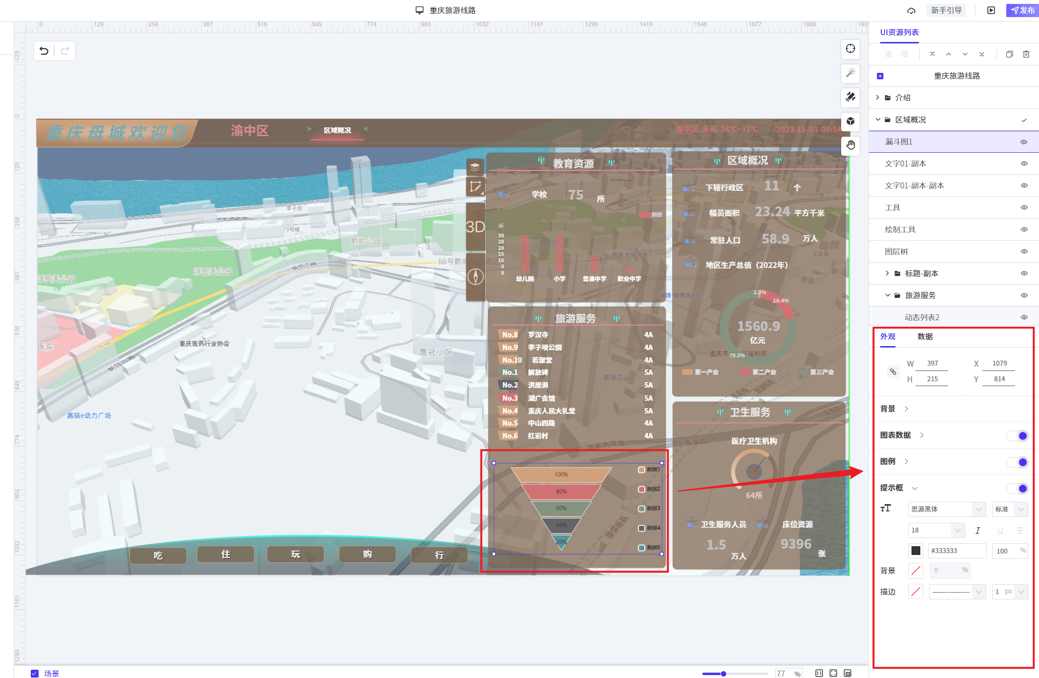
Task: Move layer down one level
Action: (x=965, y=54)
